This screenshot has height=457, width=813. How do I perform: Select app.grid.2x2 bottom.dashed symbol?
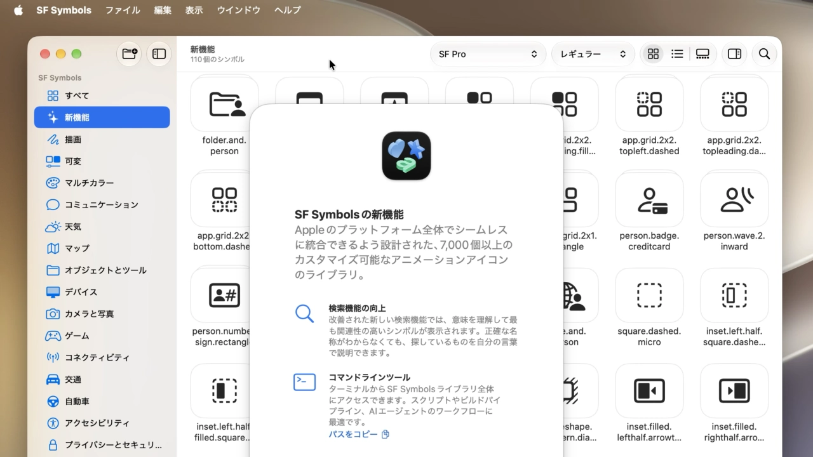(x=220, y=199)
